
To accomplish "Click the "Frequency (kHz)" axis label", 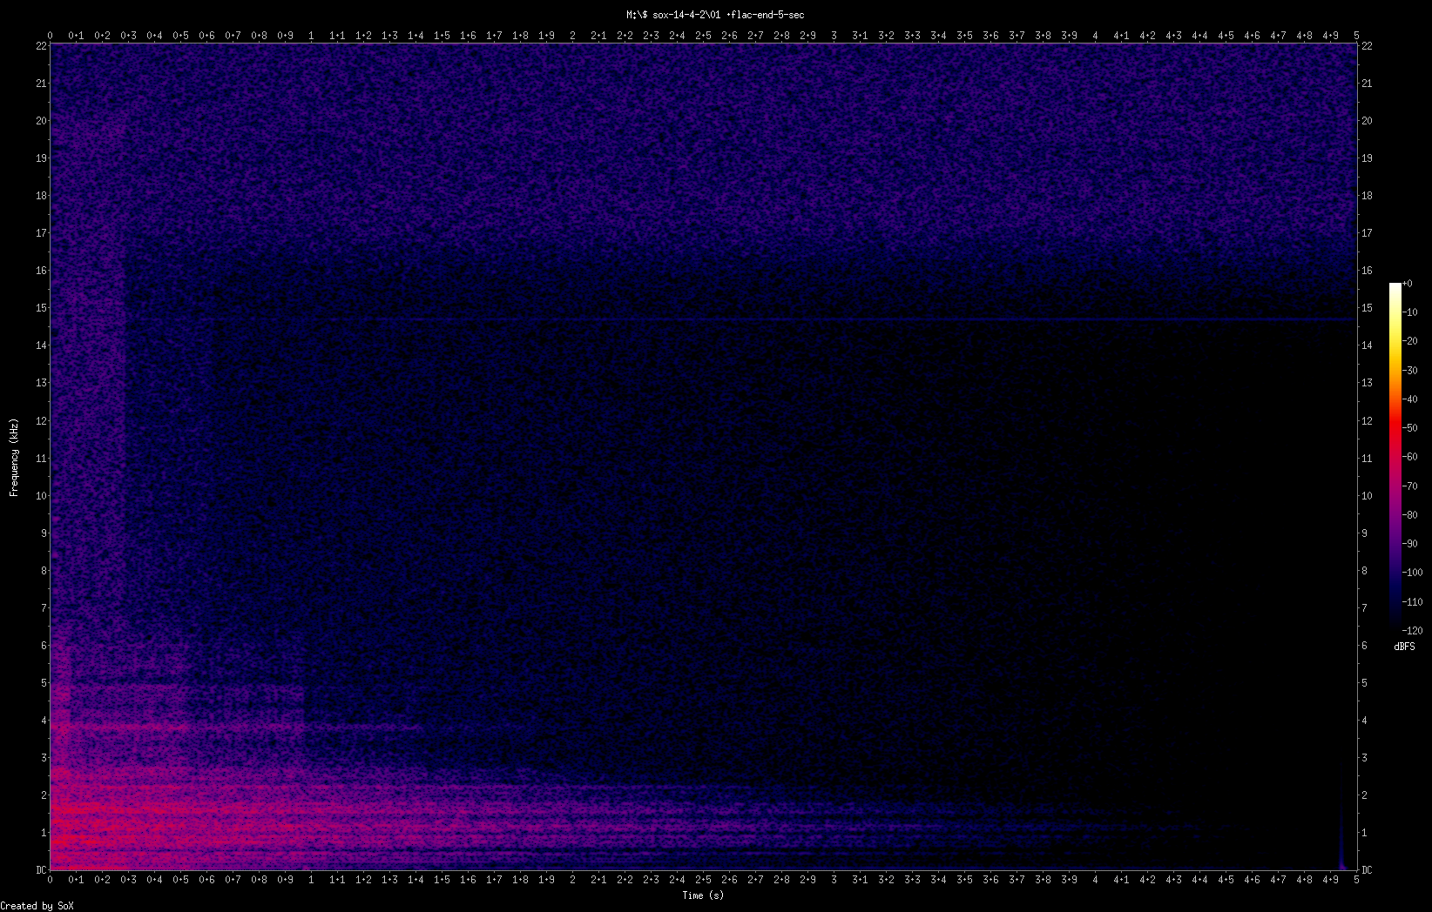I will click(14, 458).
